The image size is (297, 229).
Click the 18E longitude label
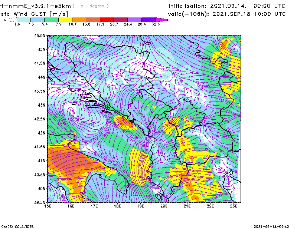coord(117,206)
